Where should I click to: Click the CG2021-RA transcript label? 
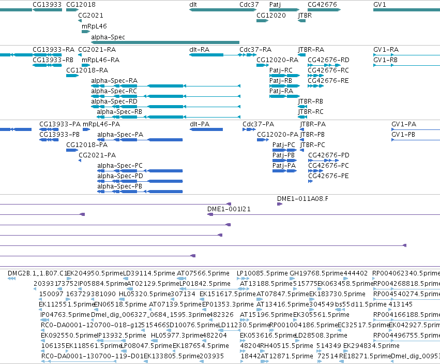point(97,50)
